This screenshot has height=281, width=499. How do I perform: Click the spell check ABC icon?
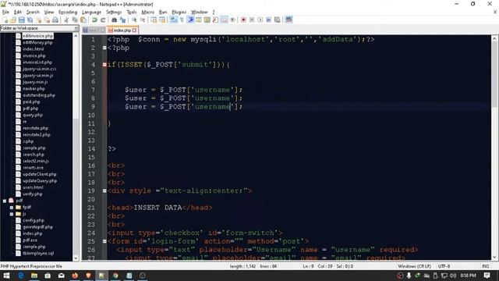click(288, 20)
